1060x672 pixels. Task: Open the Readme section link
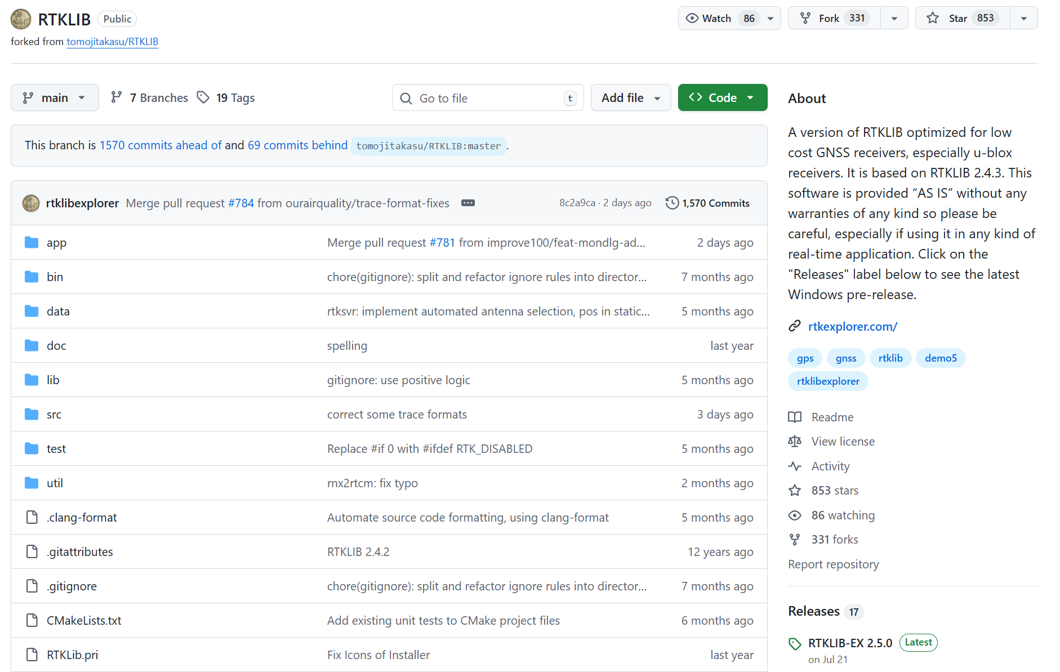[x=832, y=417]
